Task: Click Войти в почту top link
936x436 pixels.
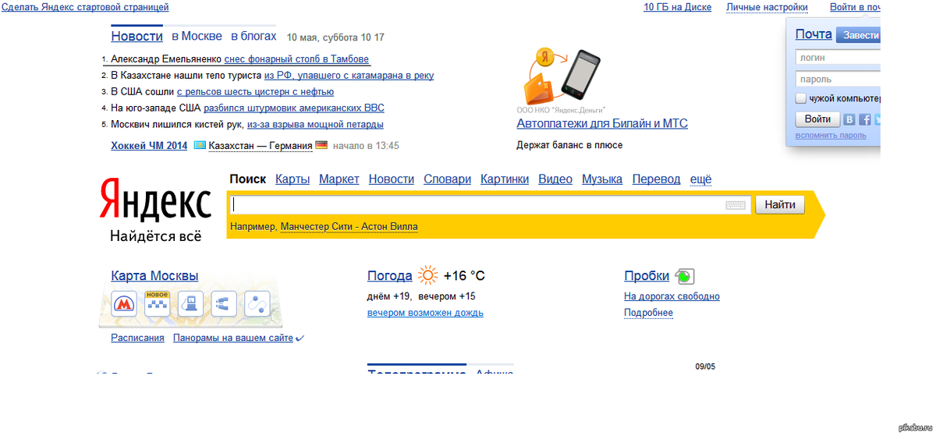Action: tap(856, 7)
